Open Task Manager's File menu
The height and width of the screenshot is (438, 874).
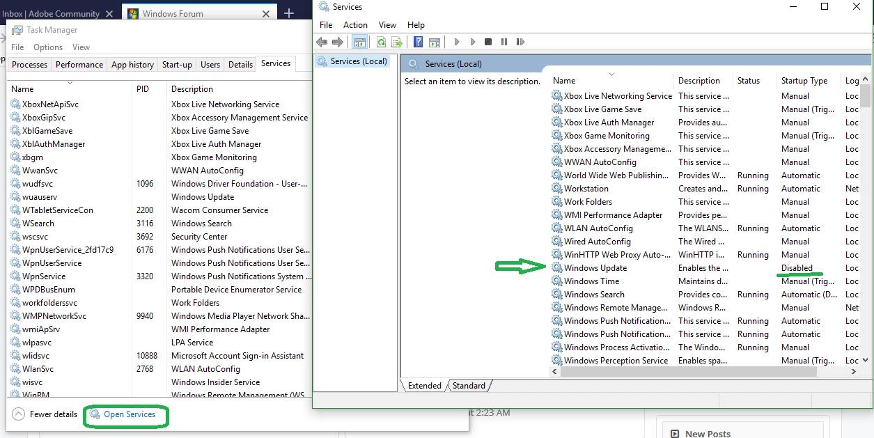coord(18,47)
